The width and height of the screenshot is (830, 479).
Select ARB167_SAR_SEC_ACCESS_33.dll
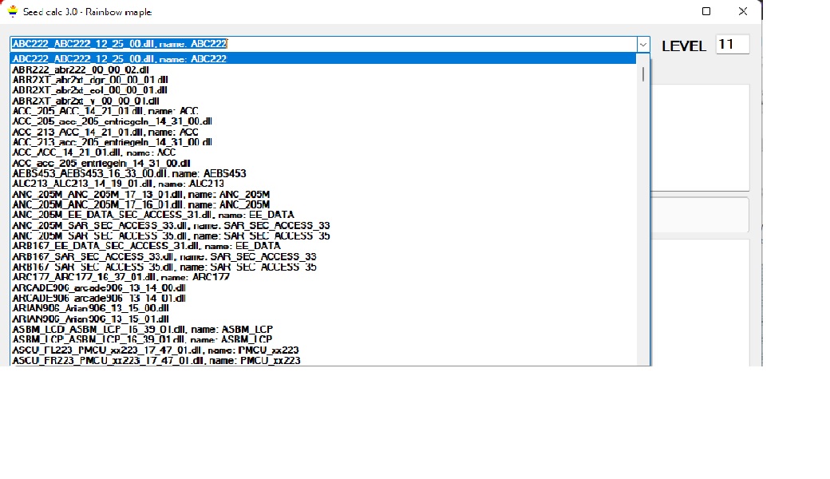click(323, 257)
